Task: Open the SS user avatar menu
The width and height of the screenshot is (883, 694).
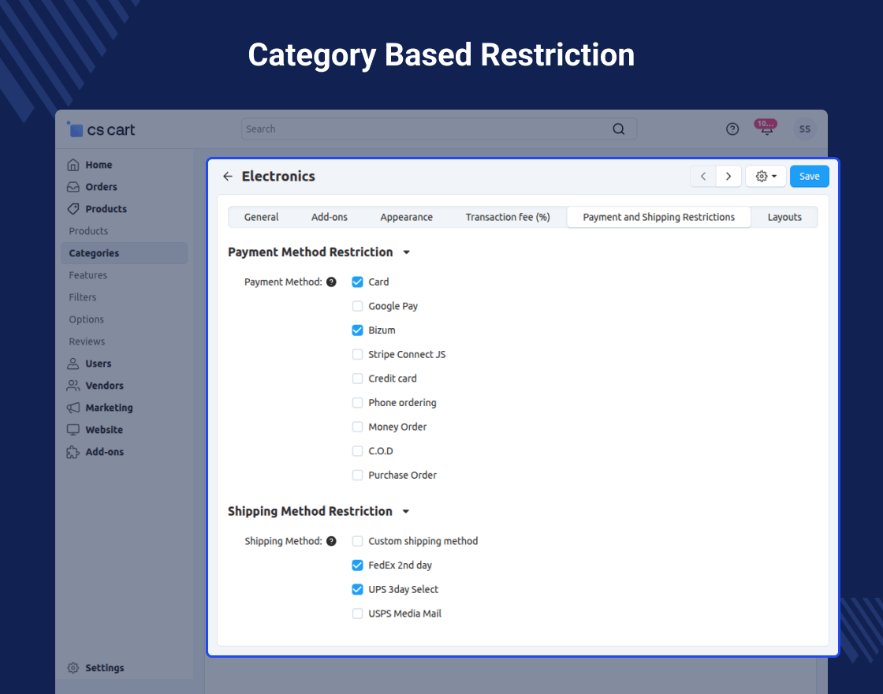Action: (x=805, y=129)
